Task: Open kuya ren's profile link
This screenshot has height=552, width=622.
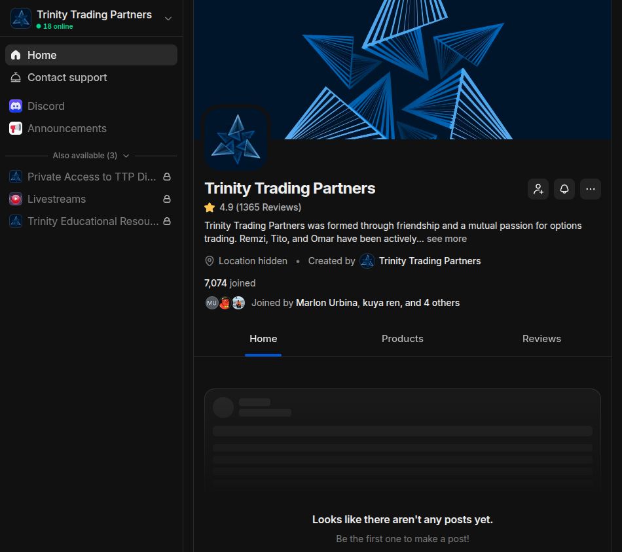Action: tap(381, 303)
